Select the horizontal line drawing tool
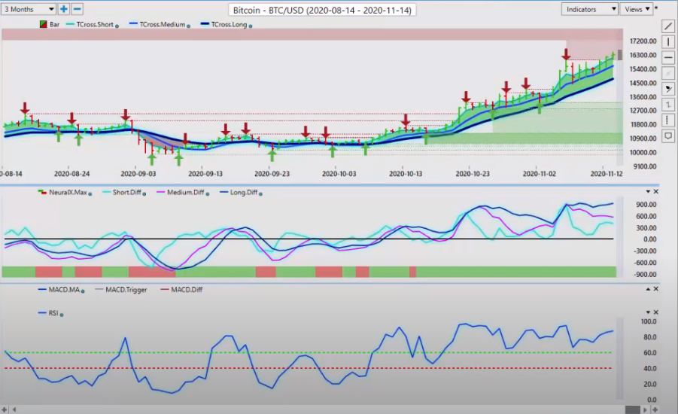Screen dimensions: 678x414 point(668,57)
